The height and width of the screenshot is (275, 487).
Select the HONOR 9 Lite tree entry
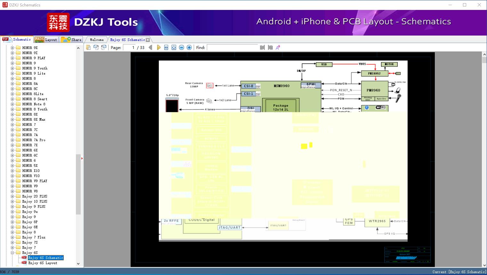pyautogui.click(x=34, y=73)
